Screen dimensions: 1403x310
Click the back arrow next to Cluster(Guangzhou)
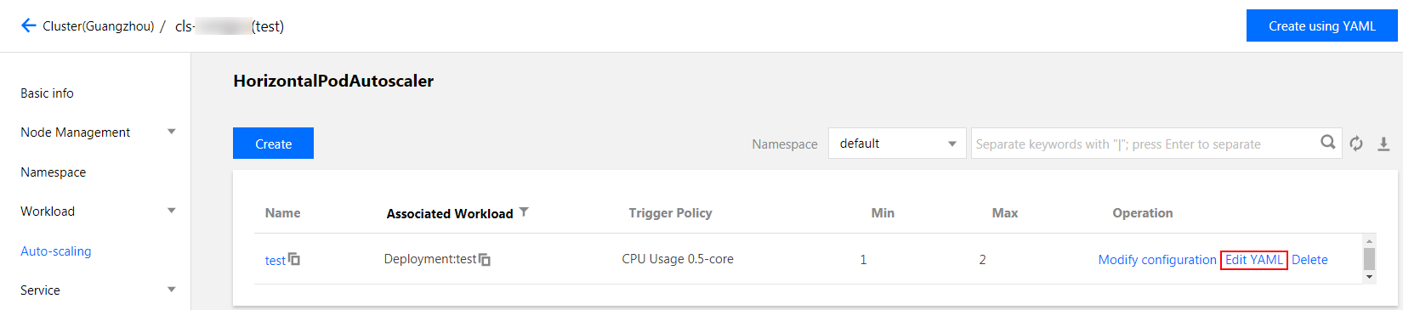(x=28, y=25)
